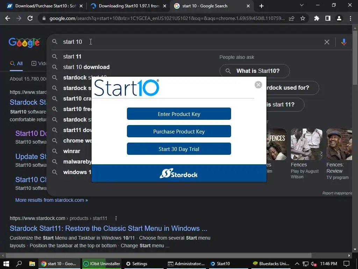
Task: Click search icon beside 'start 11' suggestion
Action: [55, 56]
